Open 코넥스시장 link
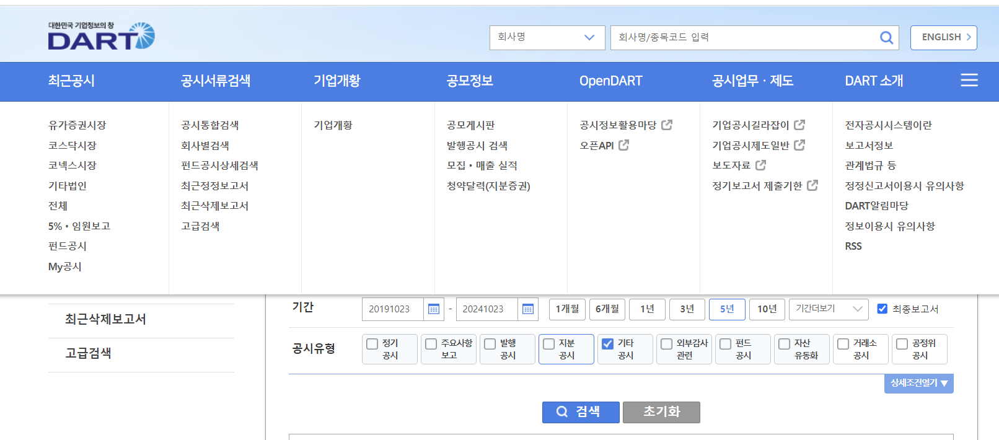This screenshot has height=440, width=999. (73, 165)
